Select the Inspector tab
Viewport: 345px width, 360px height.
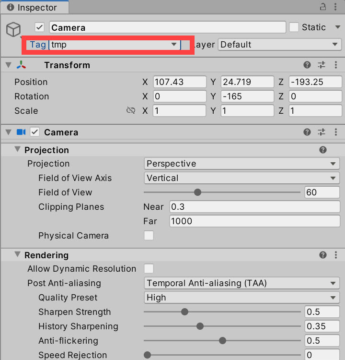pyautogui.click(x=34, y=7)
